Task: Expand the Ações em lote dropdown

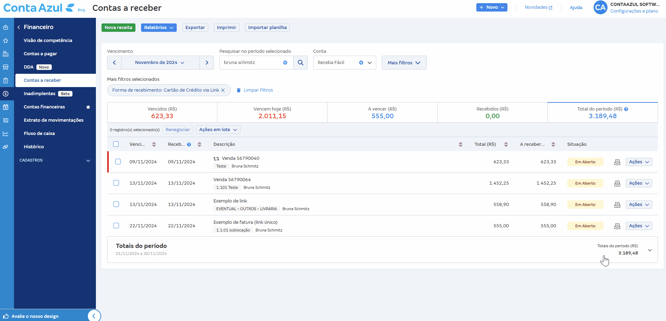Action: [x=218, y=129]
